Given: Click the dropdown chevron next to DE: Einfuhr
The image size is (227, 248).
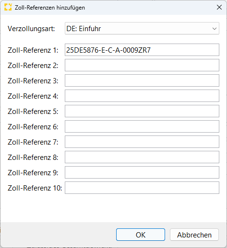Looking at the screenshot, I should pyautogui.click(x=215, y=29).
